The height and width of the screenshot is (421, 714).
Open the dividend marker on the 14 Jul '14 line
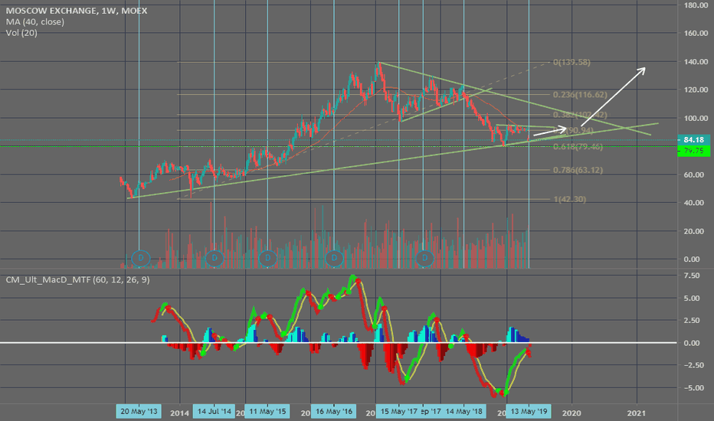coord(214,258)
